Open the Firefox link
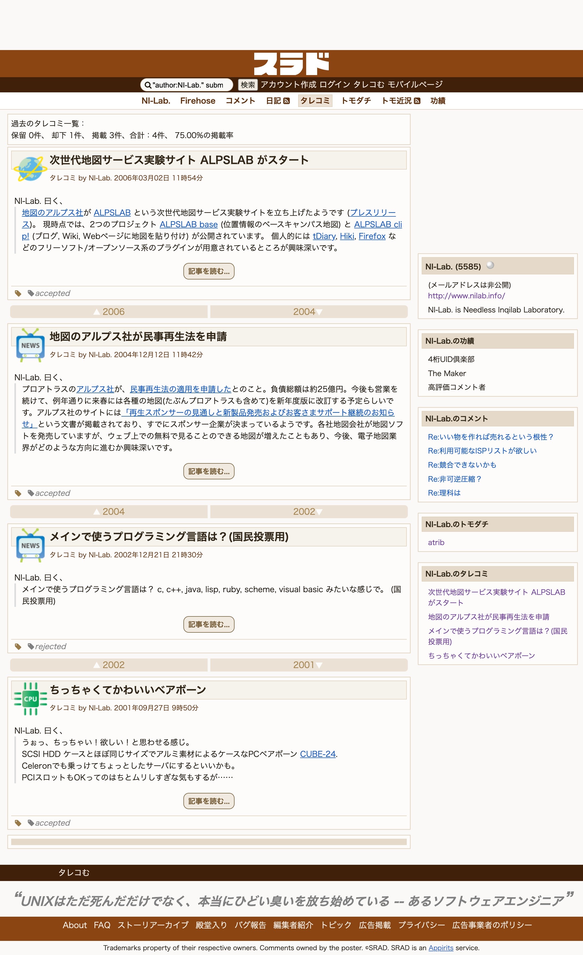Viewport: 583px width, 955px height. (x=372, y=236)
